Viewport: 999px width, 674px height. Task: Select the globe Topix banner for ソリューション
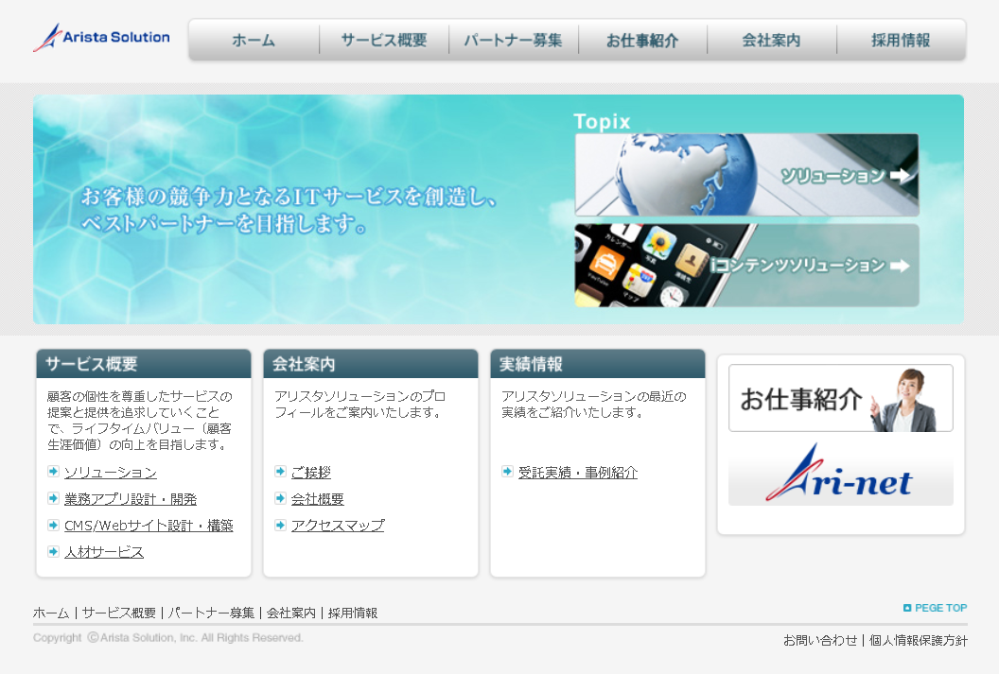pos(746,174)
